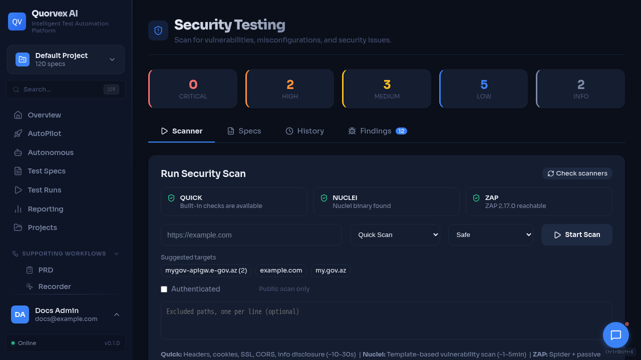Open the chat bubble widget
The height and width of the screenshot is (360, 641).
coord(616,335)
